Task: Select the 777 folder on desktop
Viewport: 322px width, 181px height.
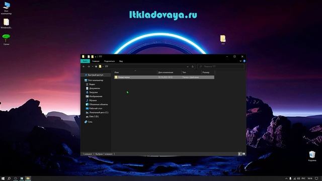Action: [x=223, y=40]
